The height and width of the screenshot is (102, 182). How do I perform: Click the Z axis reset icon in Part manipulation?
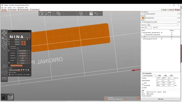pyautogui.click(x=172, y=76)
